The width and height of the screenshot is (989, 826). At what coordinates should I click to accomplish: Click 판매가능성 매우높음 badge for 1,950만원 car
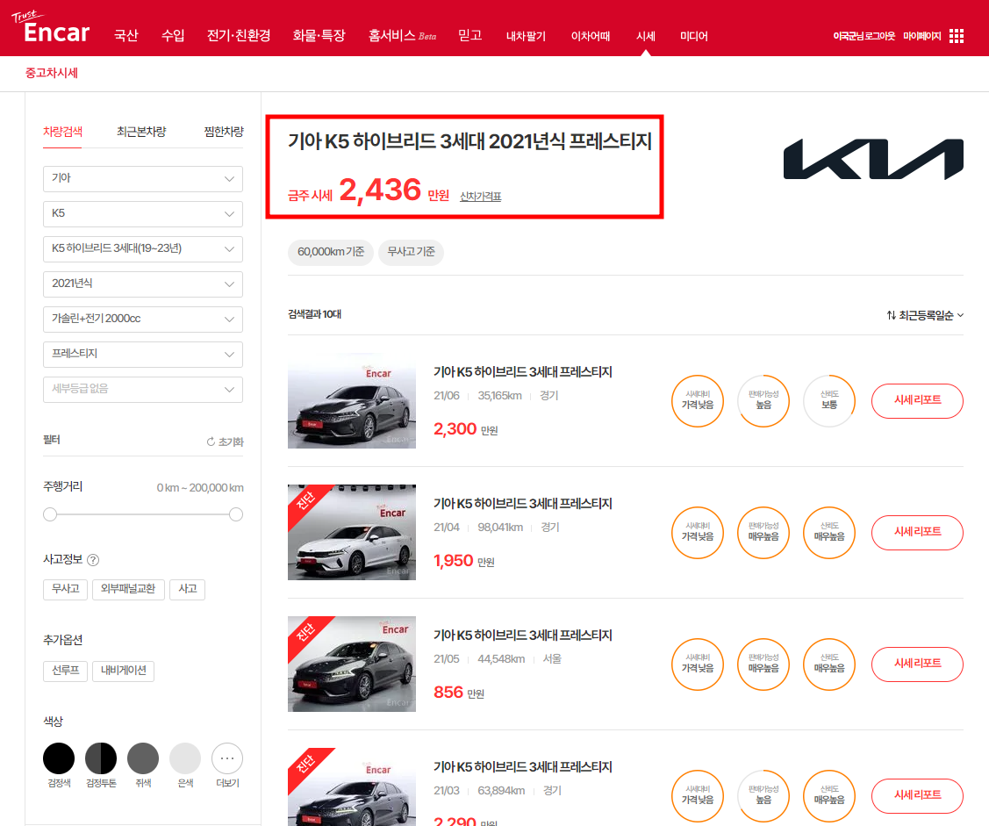763,533
